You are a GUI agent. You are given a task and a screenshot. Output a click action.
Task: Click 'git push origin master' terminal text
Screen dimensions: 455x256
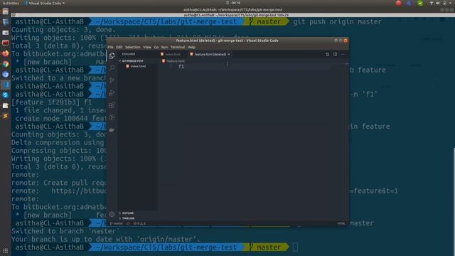(337, 22)
